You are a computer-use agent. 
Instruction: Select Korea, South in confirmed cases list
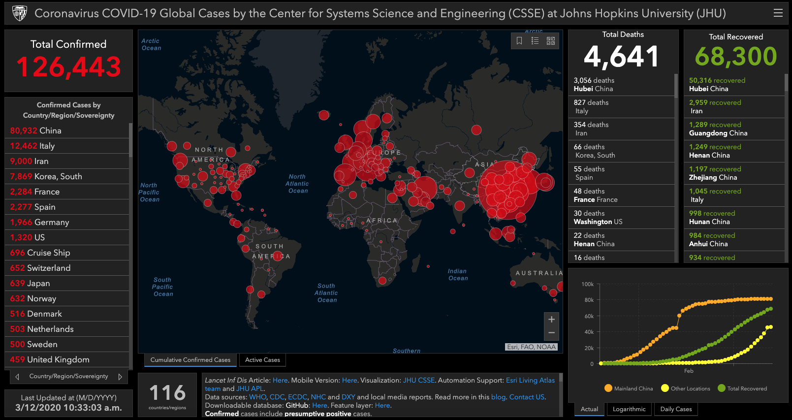[67, 176]
